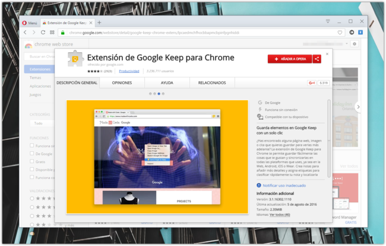
Task: Click the compatible device check icon
Action: pyautogui.click(x=260, y=117)
